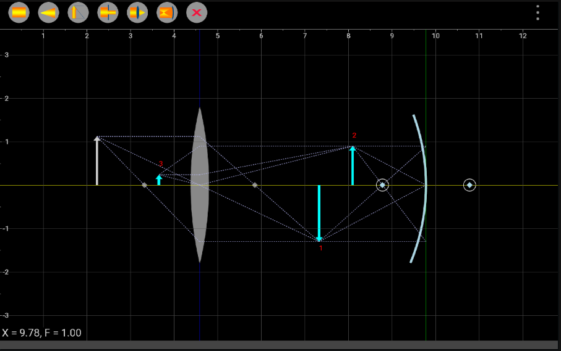This screenshot has height=351, width=561.
Task: Click the lens focal point marker left of lens
Action: click(144, 185)
